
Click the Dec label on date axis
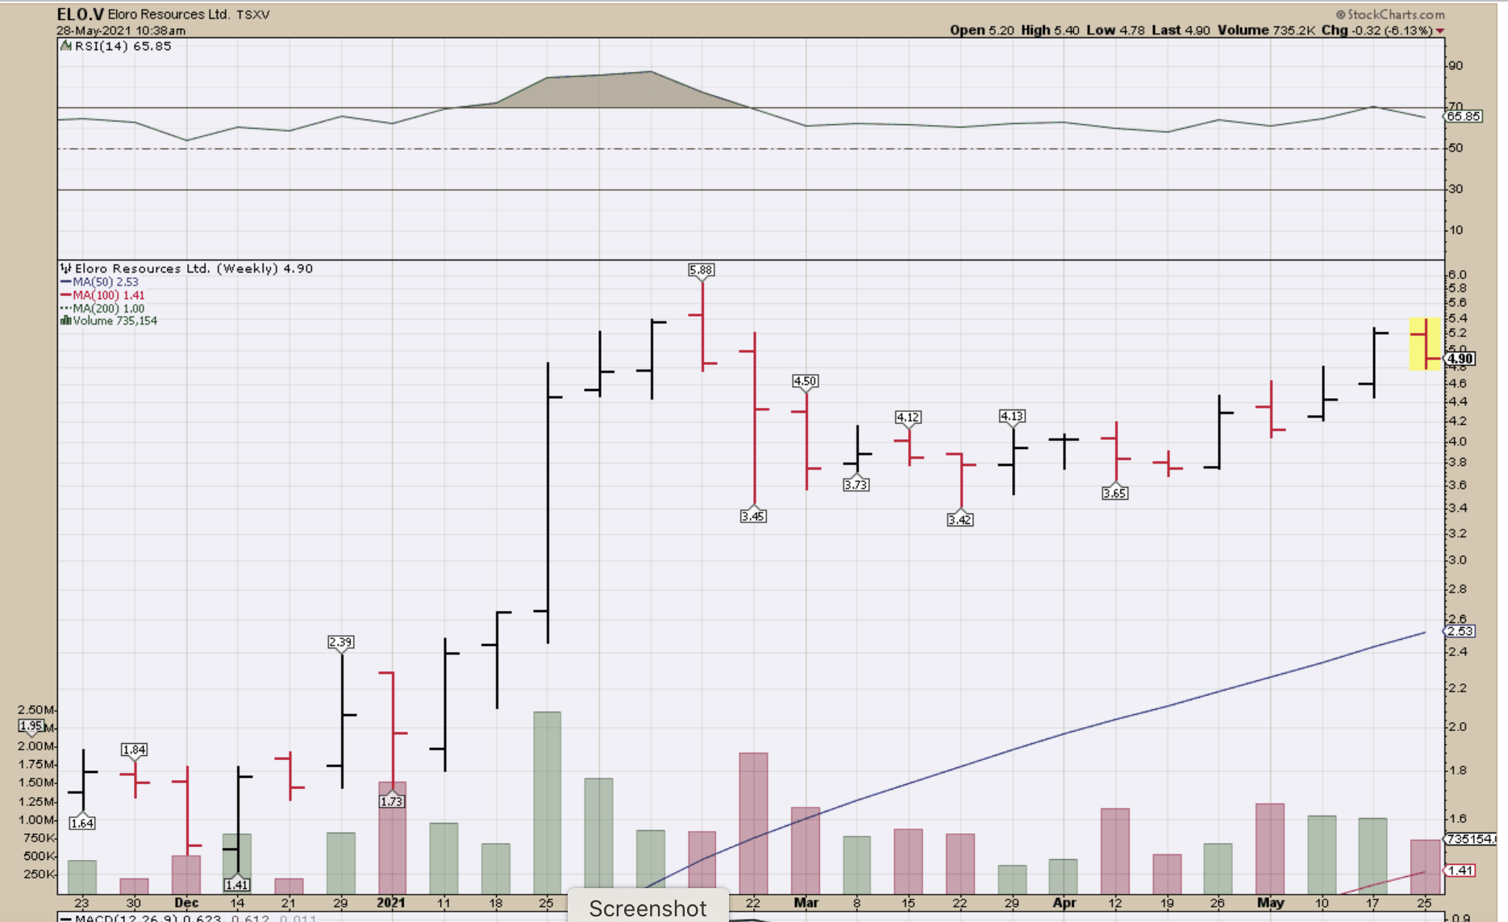coord(186,903)
